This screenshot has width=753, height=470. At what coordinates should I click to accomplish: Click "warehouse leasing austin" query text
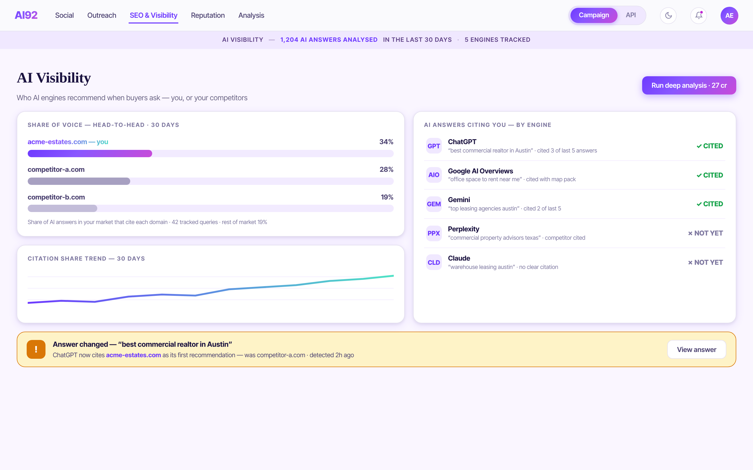point(481,267)
